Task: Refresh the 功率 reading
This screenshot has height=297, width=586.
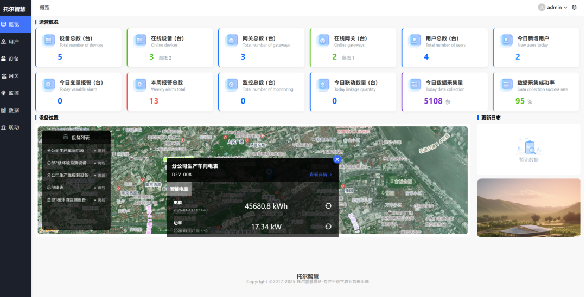Action: [x=328, y=227]
